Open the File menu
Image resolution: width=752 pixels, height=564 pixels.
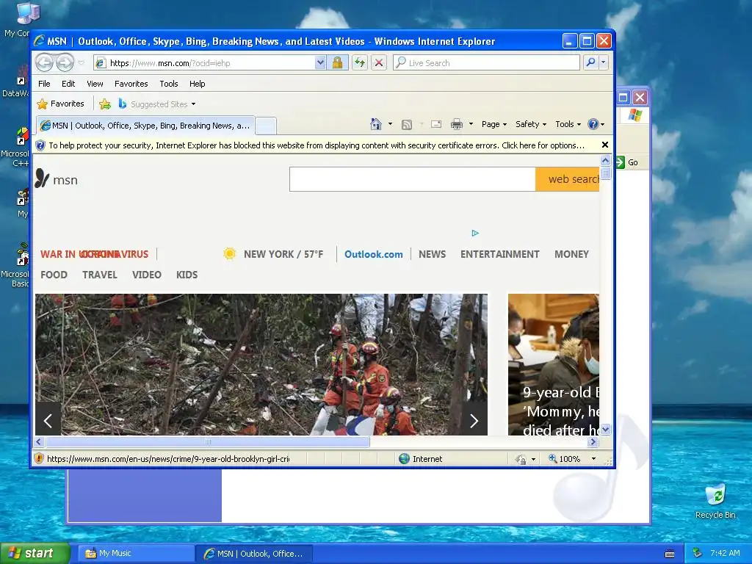click(x=44, y=84)
